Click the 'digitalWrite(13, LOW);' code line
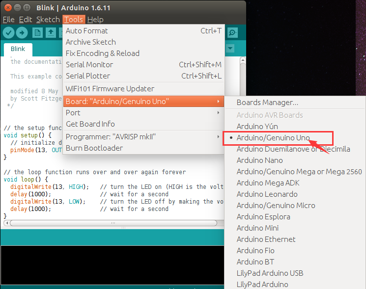 (x=48, y=202)
